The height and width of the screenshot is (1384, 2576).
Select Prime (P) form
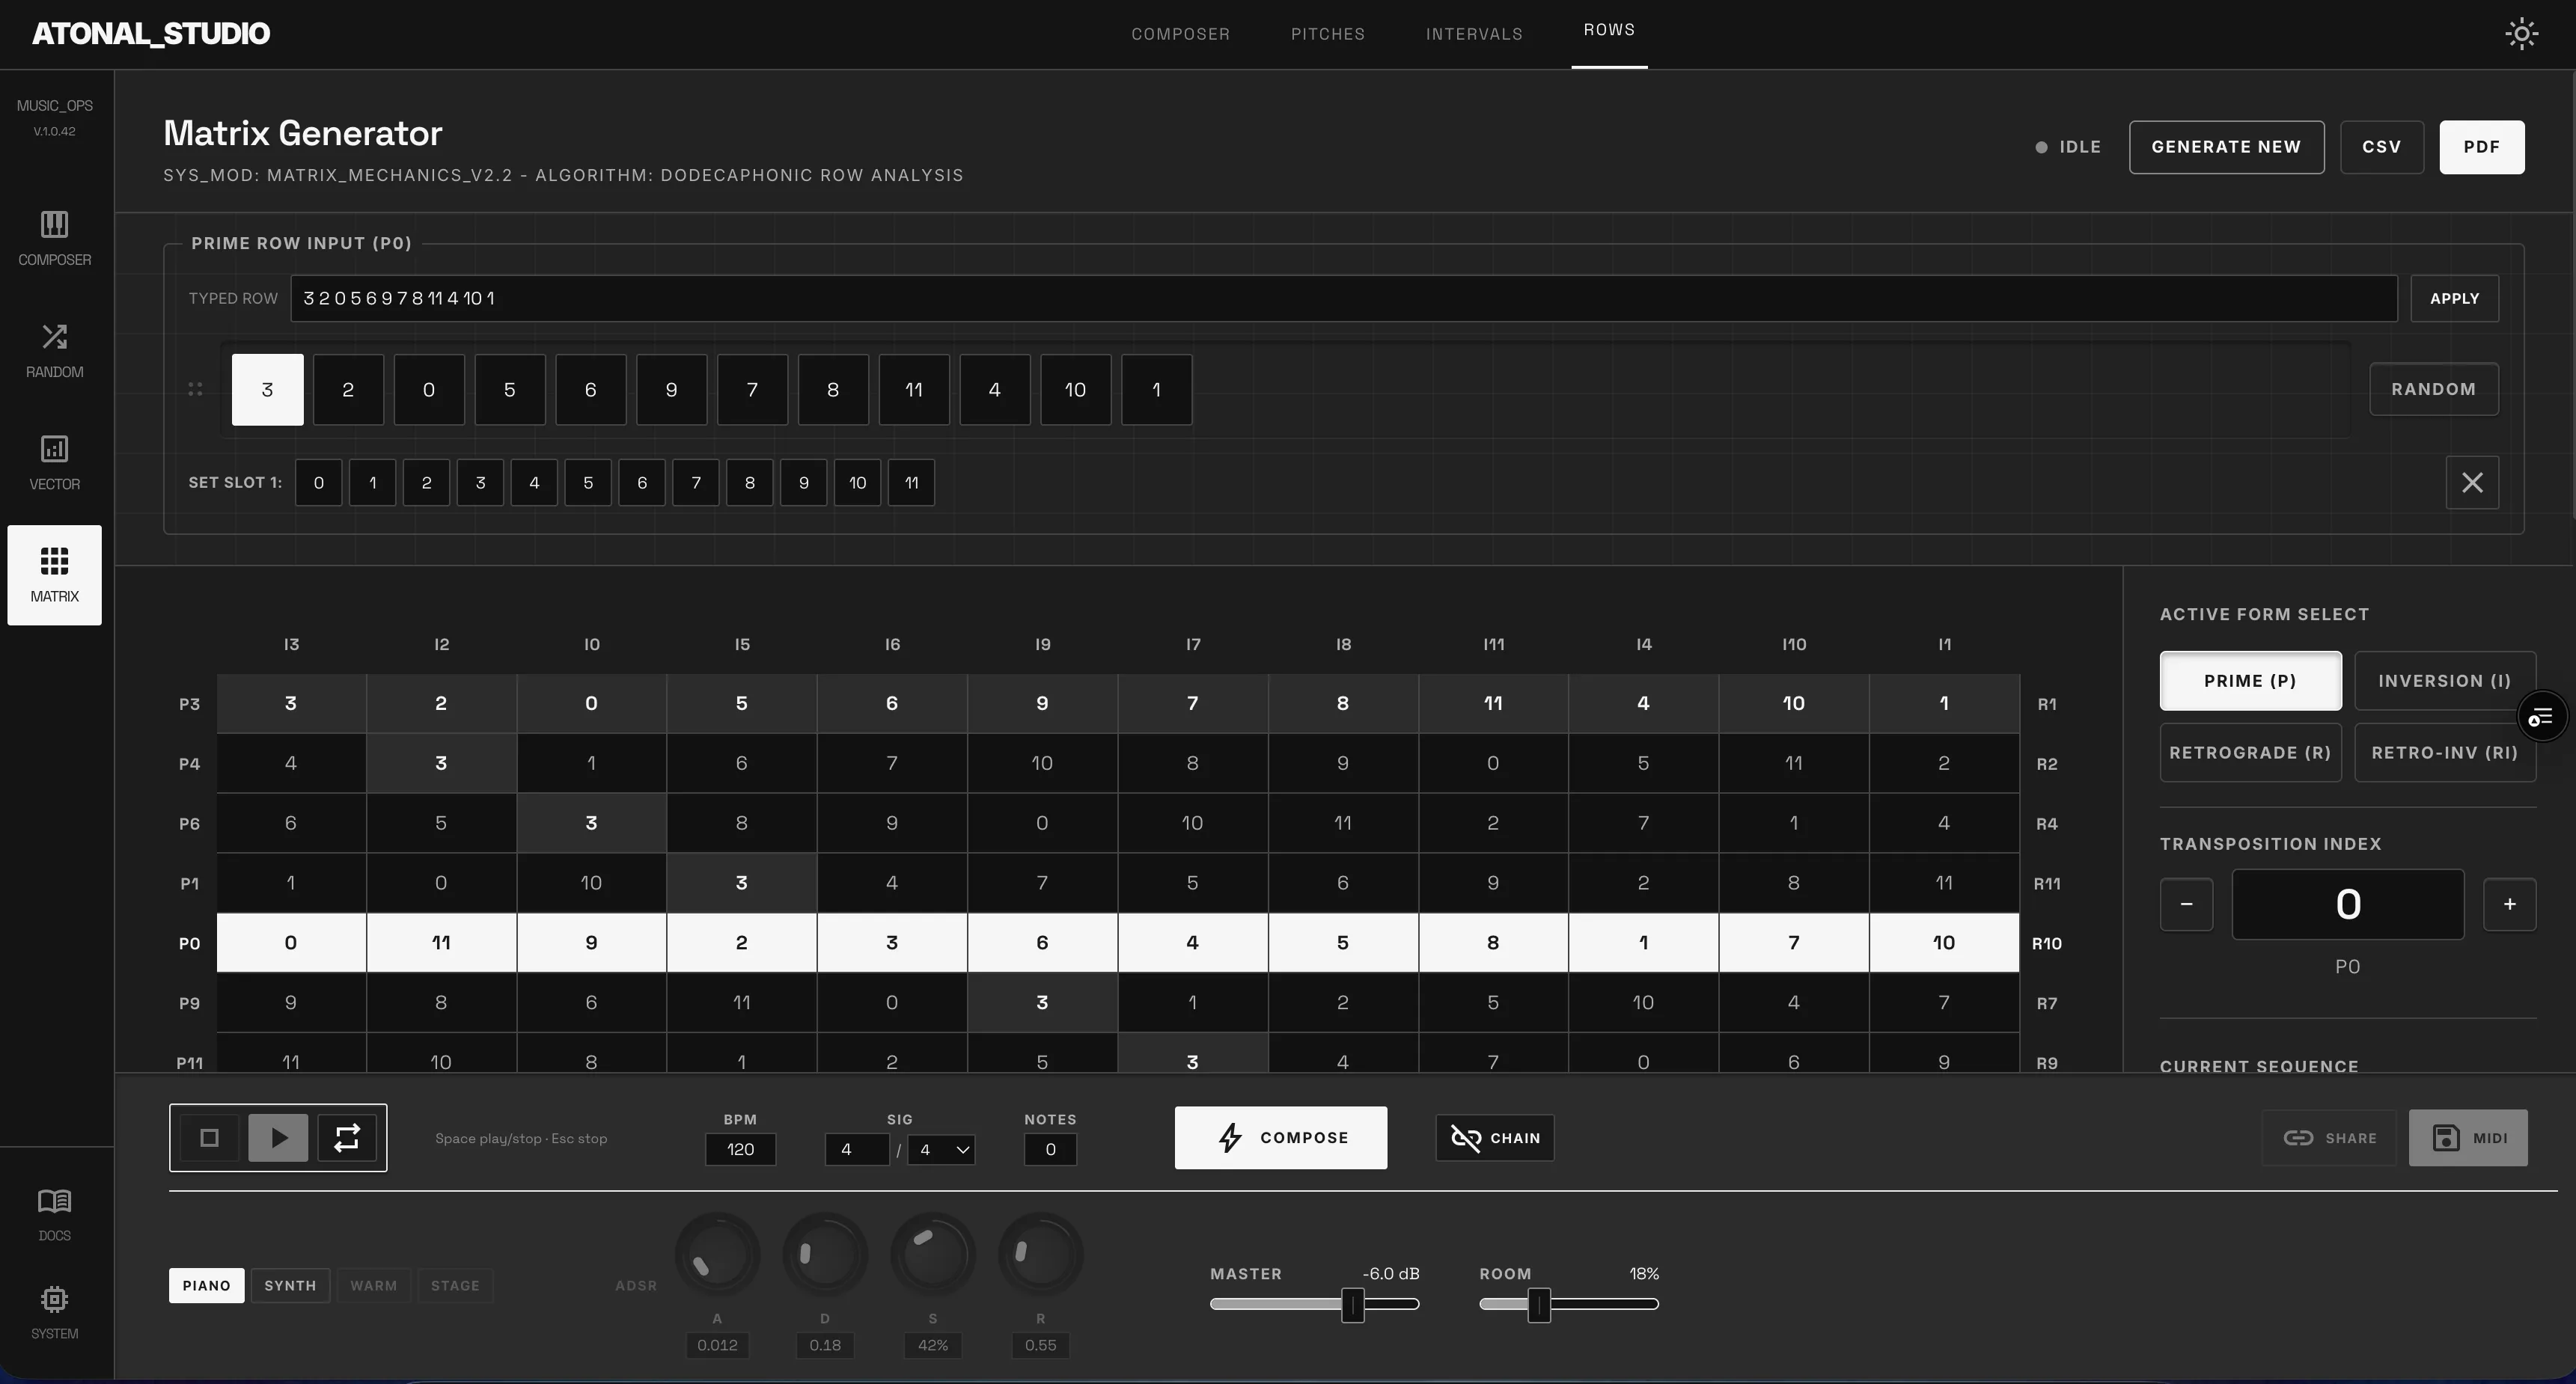pyautogui.click(x=2250, y=681)
